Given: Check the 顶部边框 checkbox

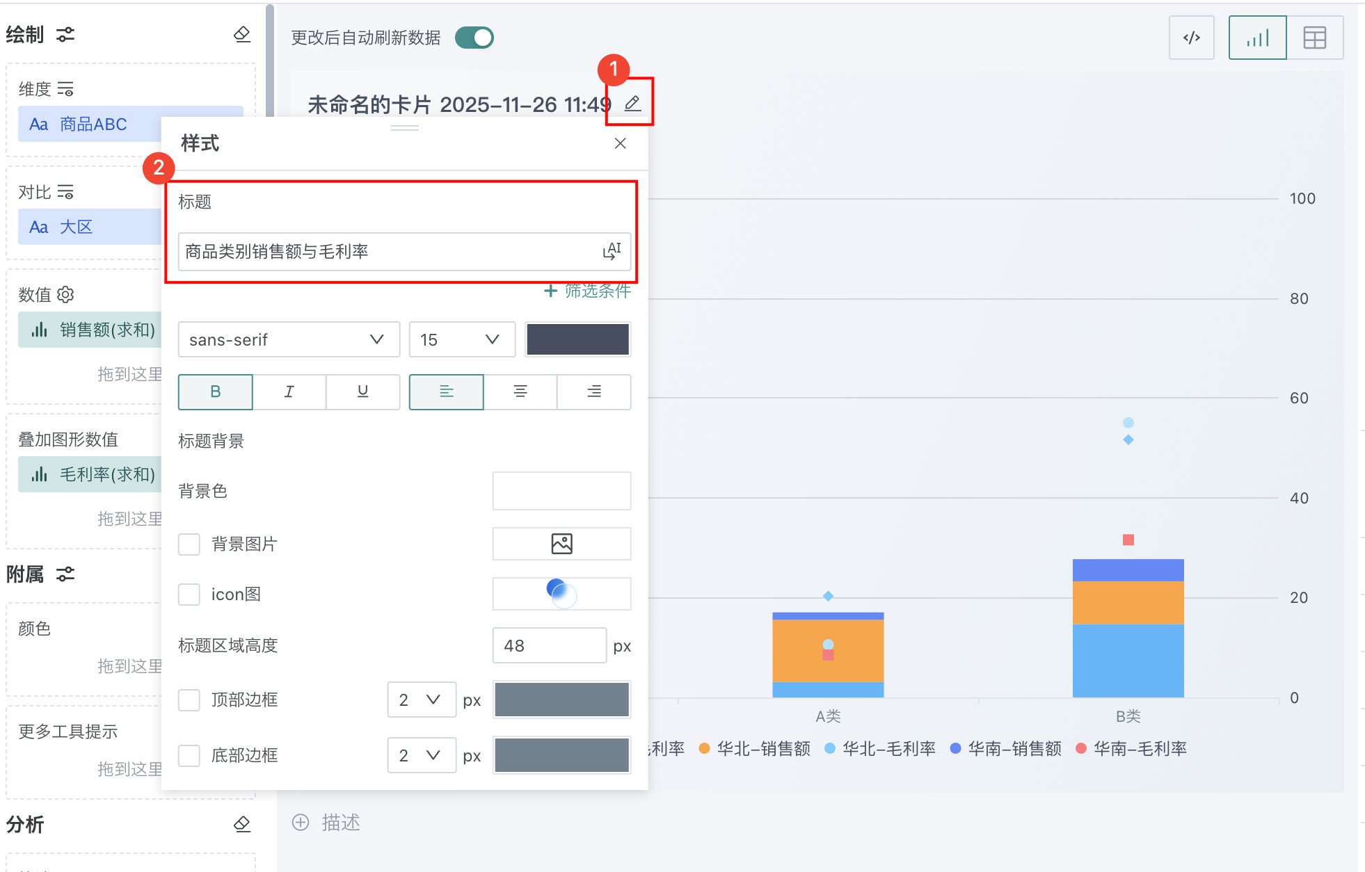Looking at the screenshot, I should 189,700.
